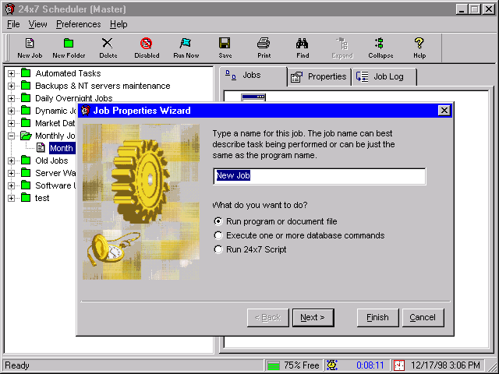Select Backups & NT servers maintenance tree label
The image size is (499, 374).
(103, 86)
